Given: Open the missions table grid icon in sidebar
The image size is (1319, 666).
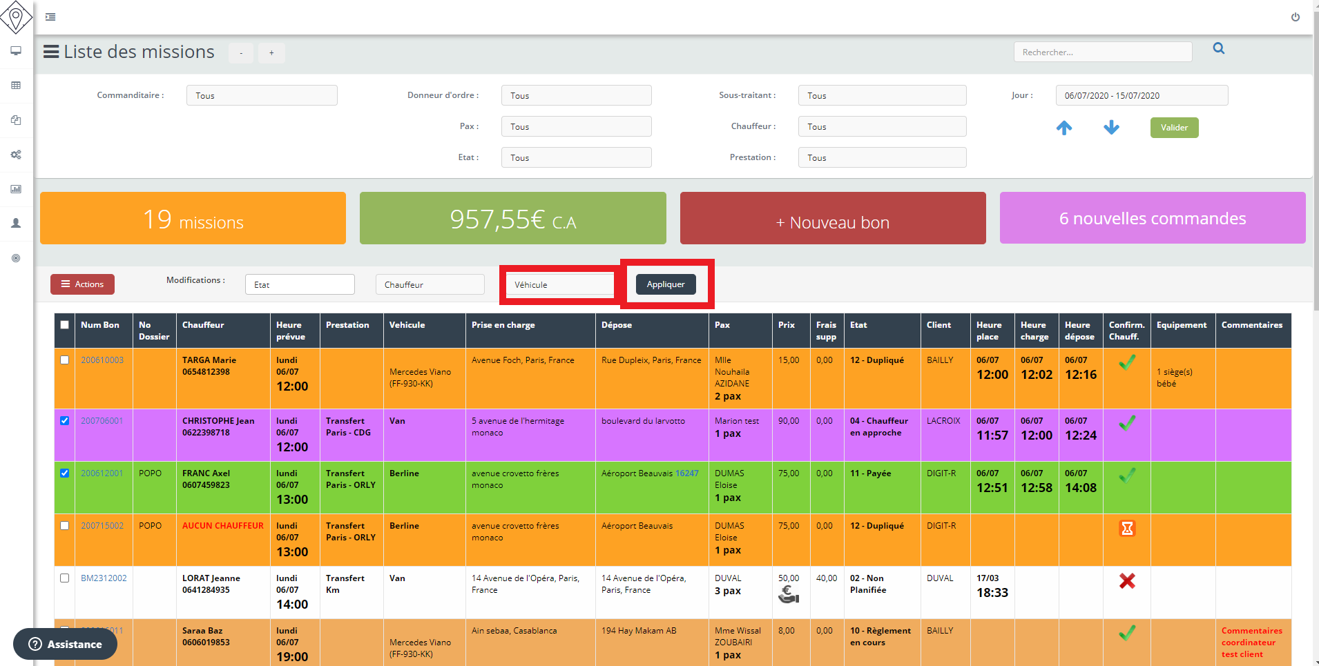Looking at the screenshot, I should click(x=15, y=86).
